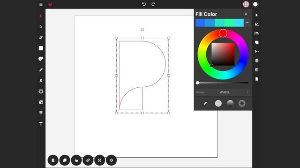
Task: Click the bottom-right selection handle
Action: (169, 113)
